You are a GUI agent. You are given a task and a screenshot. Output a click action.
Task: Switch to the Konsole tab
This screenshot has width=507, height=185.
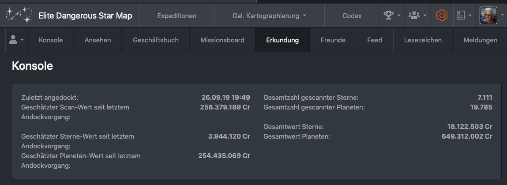(51, 40)
